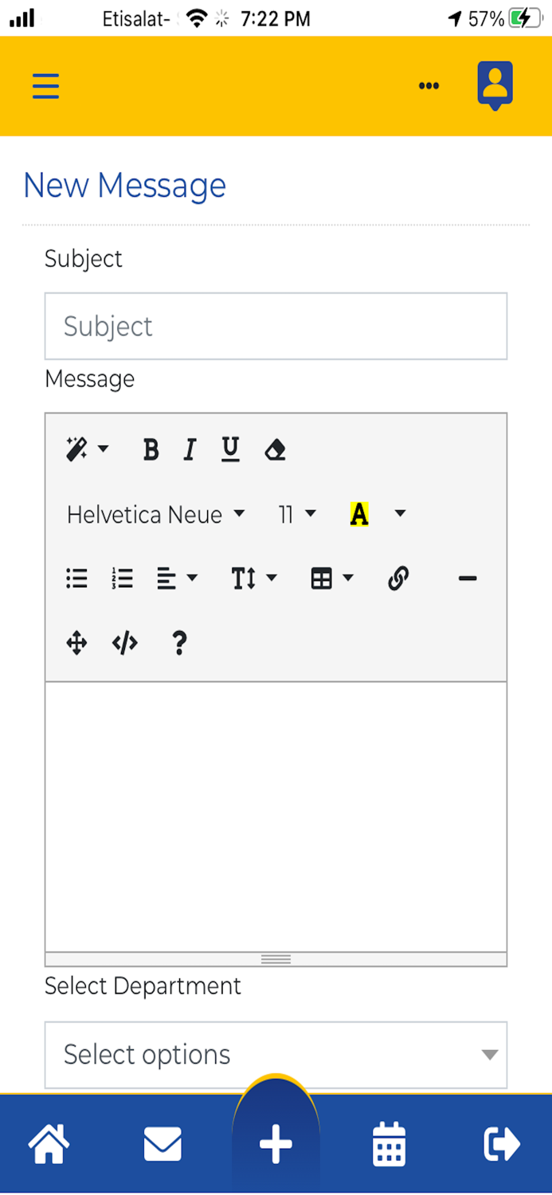The image size is (552, 1195).
Task: Open the hamburger side menu
Action: (x=46, y=85)
